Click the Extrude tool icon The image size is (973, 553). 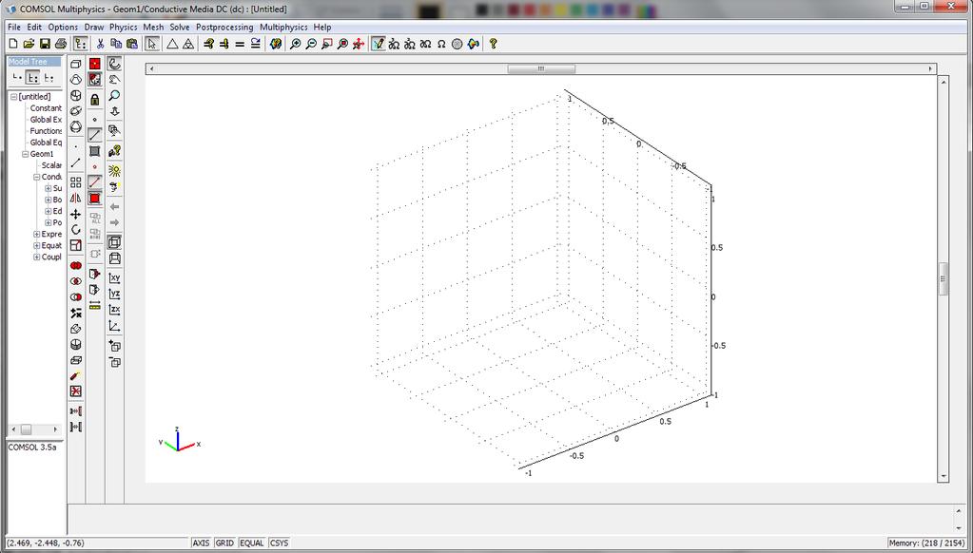pyautogui.click(x=76, y=360)
